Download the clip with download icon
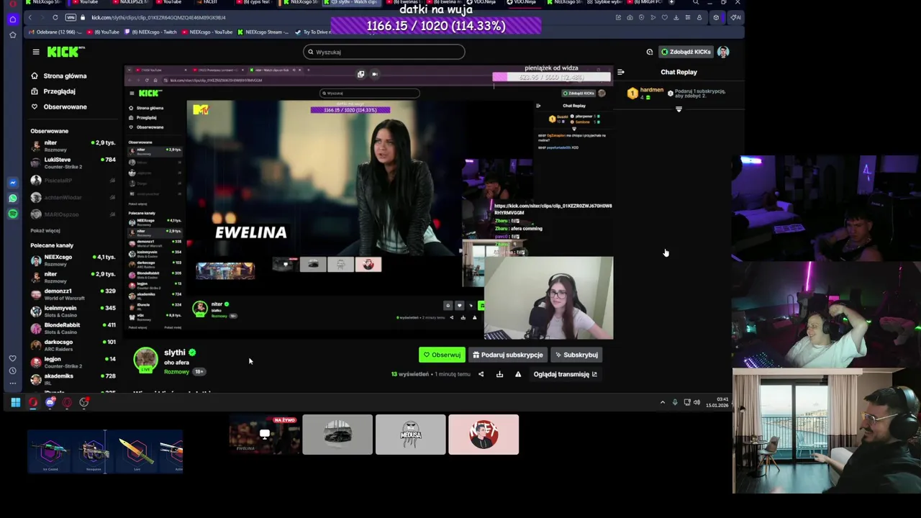Image resolution: width=921 pixels, height=518 pixels. 499,374
